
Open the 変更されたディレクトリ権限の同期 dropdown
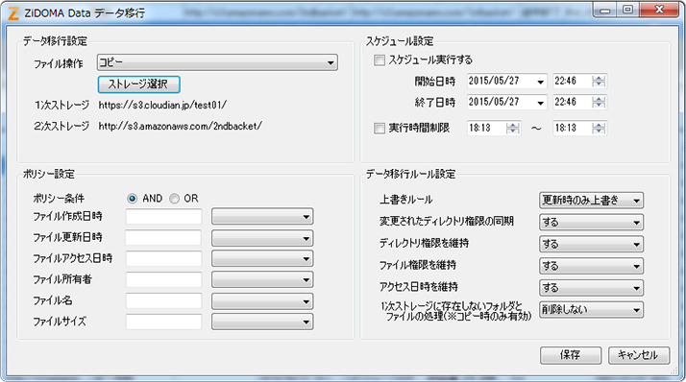[591, 223]
